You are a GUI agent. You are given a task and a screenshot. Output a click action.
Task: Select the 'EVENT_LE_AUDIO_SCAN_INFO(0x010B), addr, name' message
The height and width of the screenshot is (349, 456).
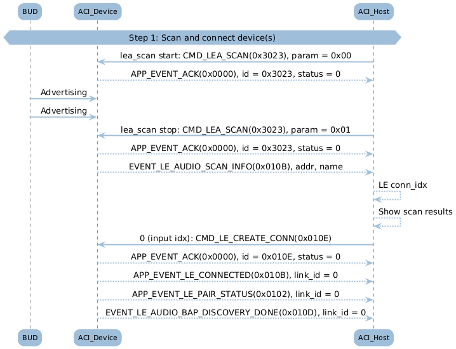(236, 166)
